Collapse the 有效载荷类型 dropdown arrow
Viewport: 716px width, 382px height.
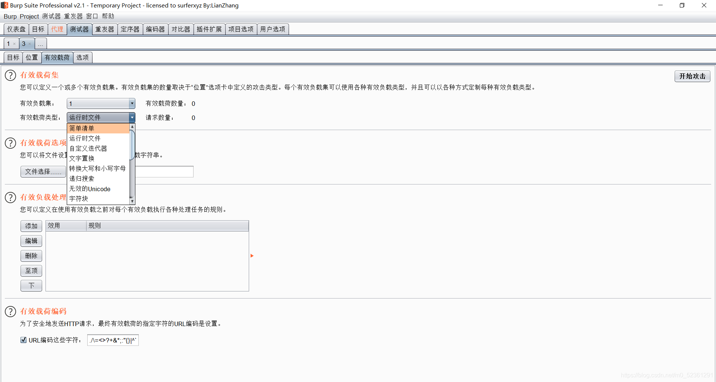coord(132,118)
